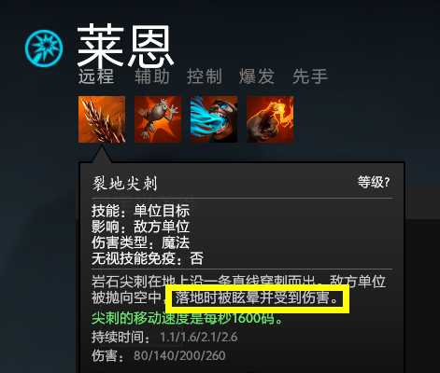Click the hero name 莱恩
The height and width of the screenshot is (373, 440).
click(x=125, y=46)
